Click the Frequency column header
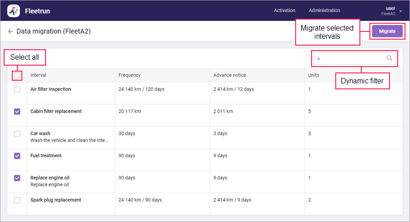Viewport: 410px width, 222px height. 129,75
